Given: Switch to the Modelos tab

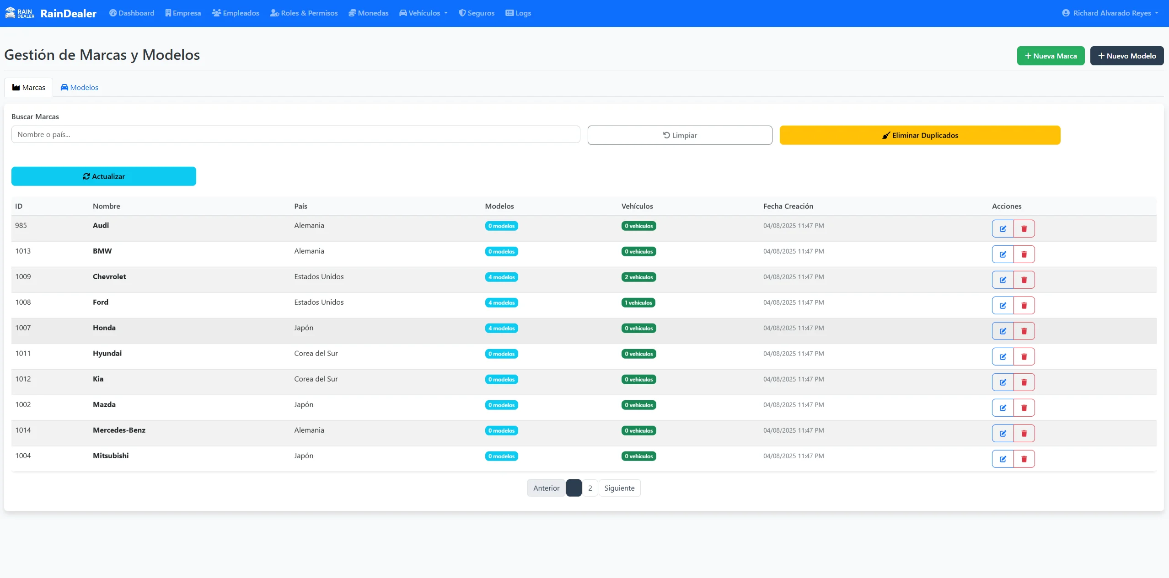Looking at the screenshot, I should click(x=80, y=87).
